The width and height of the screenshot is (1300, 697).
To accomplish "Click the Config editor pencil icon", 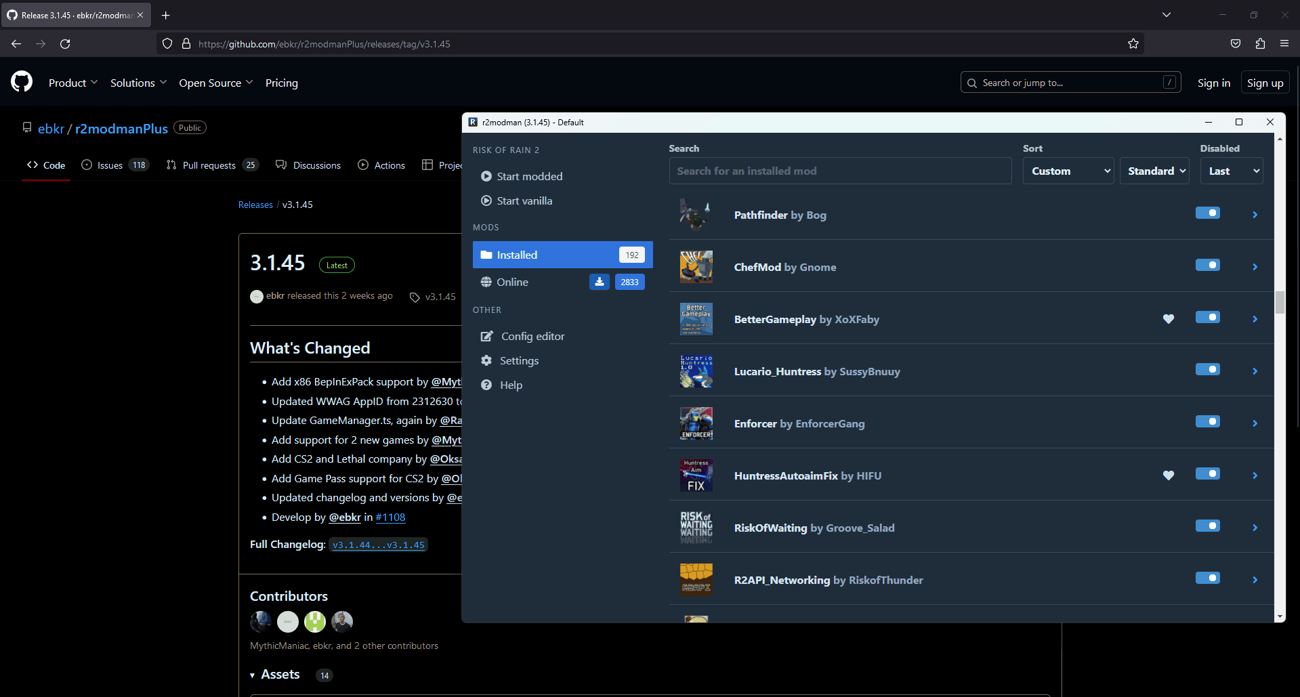I will [486, 336].
